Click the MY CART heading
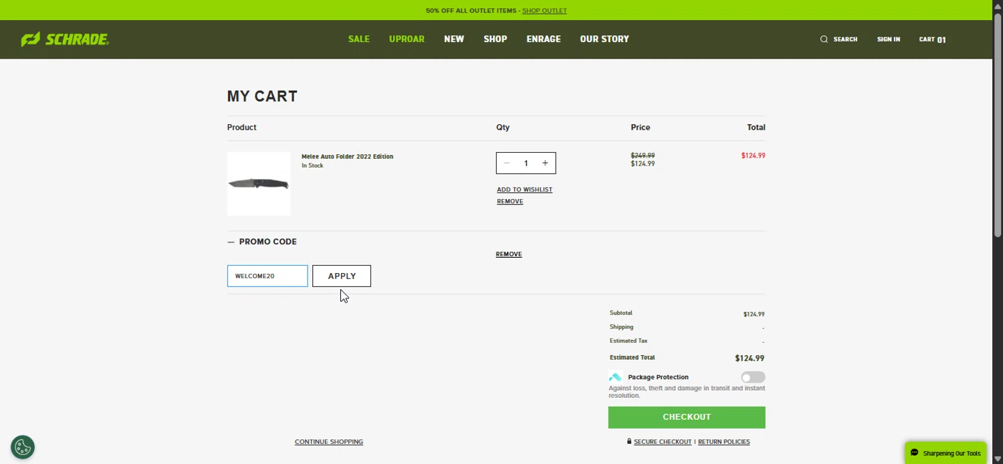Screen dimensions: 1003x464 pos(262,96)
